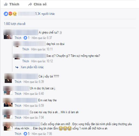Click avatar of 'Em viet hay the' commenter
The width and height of the screenshot is (139, 136).
tap(8, 102)
